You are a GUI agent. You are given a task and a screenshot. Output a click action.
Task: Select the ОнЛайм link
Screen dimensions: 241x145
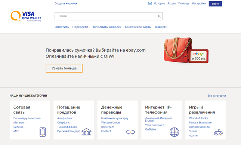[151, 129]
